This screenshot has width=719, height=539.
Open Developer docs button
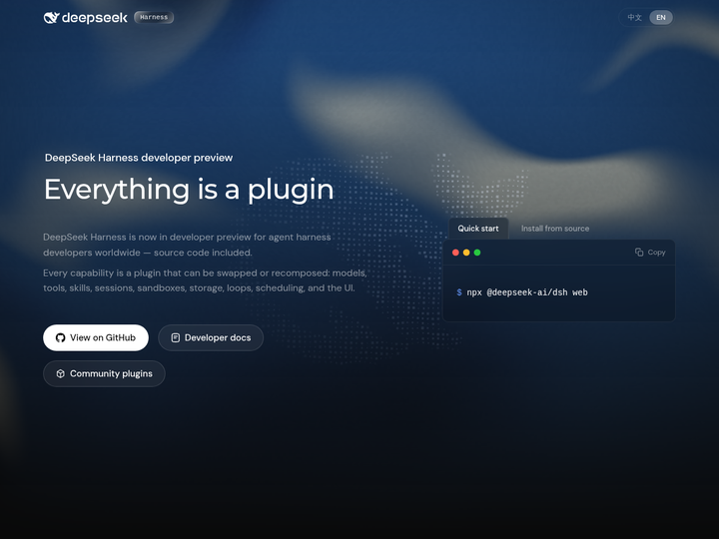click(x=211, y=337)
